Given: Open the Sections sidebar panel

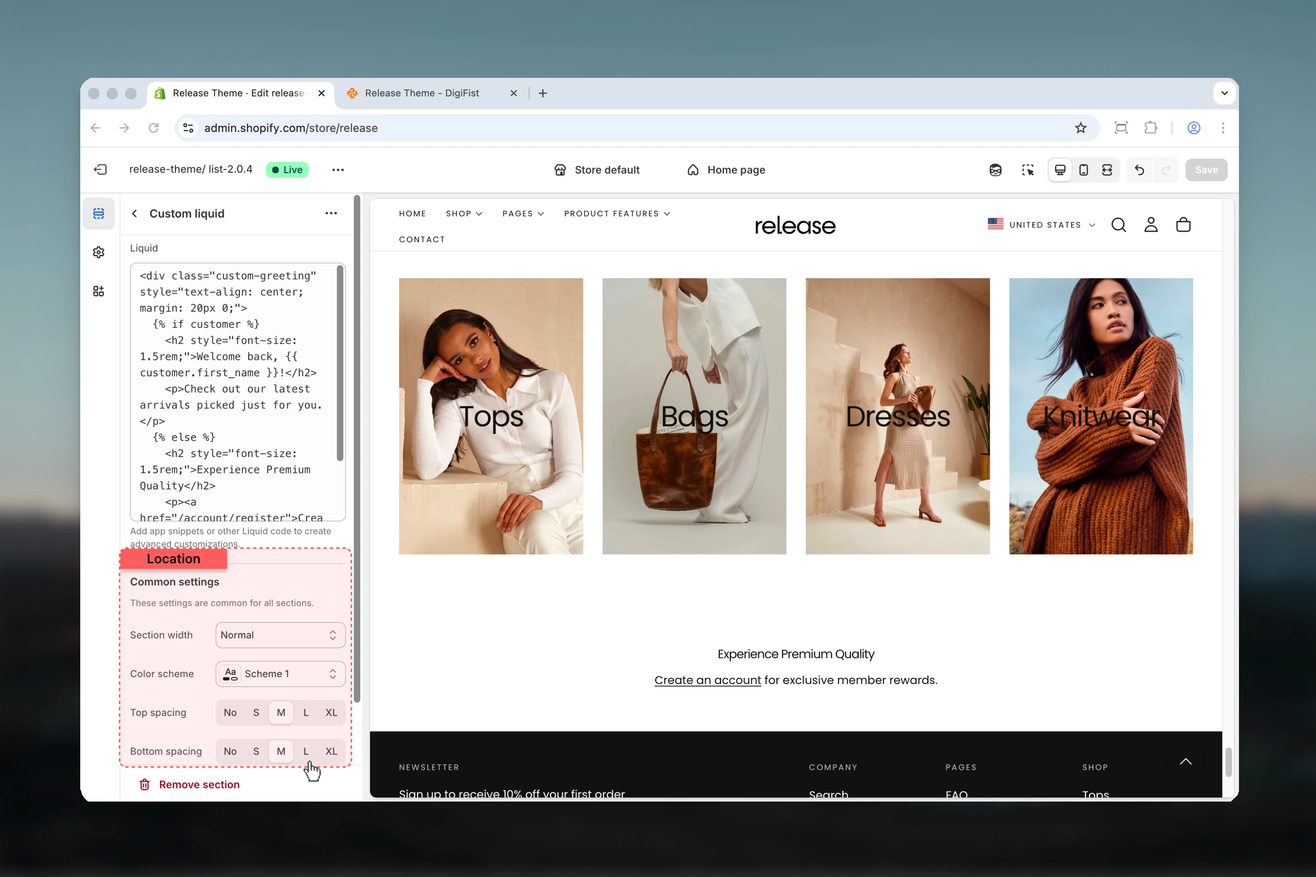Looking at the screenshot, I should [x=98, y=214].
